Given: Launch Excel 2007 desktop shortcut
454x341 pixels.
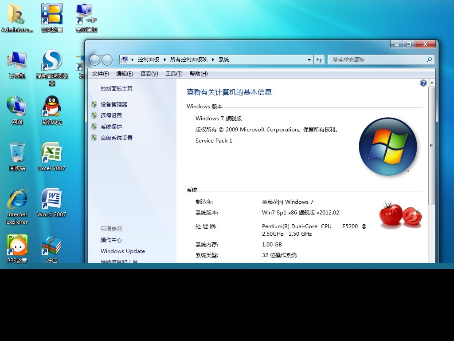Looking at the screenshot, I should [x=51, y=157].
